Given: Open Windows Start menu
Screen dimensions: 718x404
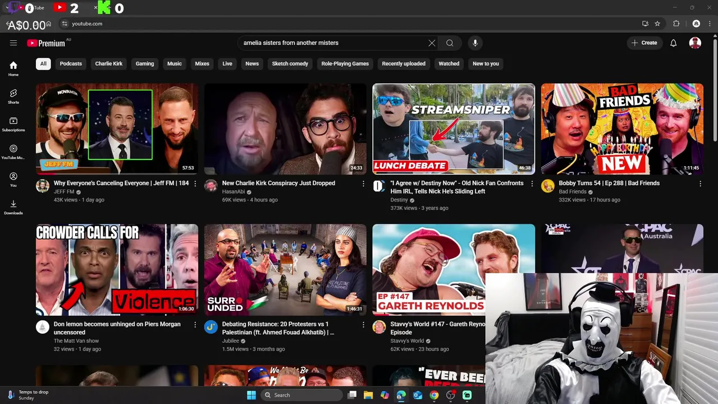Looking at the screenshot, I should 251,395.
